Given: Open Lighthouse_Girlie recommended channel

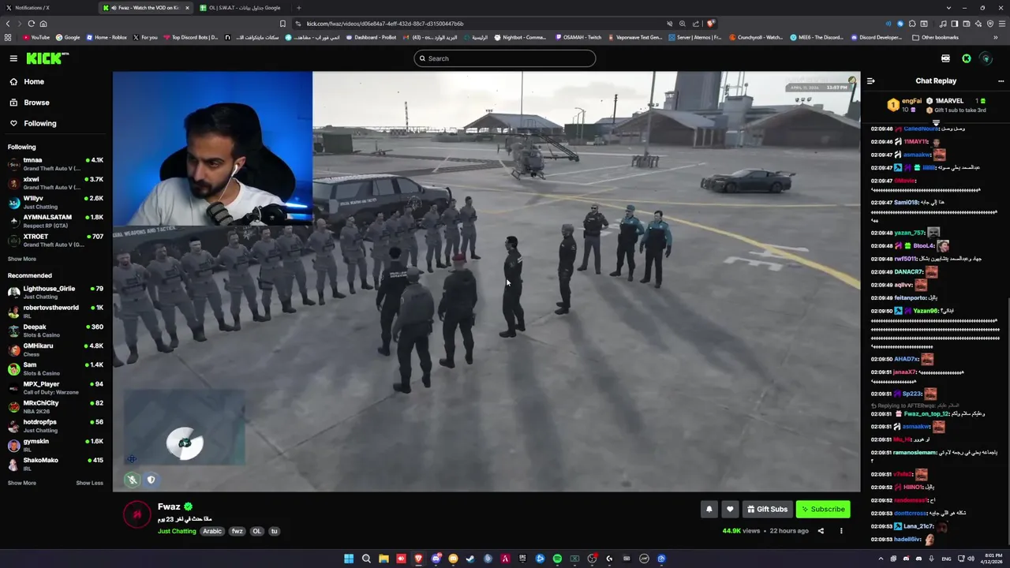Looking at the screenshot, I should [x=55, y=293].
